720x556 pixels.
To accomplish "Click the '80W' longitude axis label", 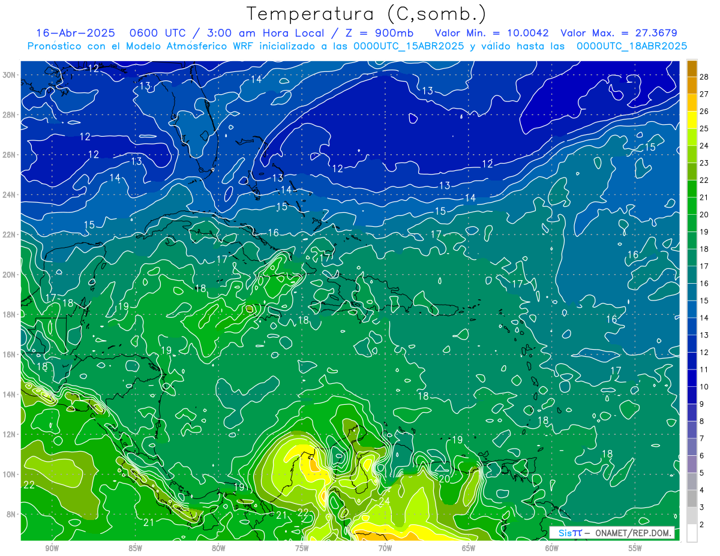I will [218, 548].
